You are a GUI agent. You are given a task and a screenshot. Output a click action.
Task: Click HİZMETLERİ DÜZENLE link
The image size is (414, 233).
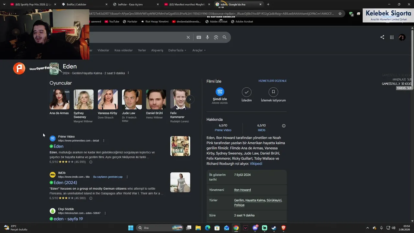(273, 81)
